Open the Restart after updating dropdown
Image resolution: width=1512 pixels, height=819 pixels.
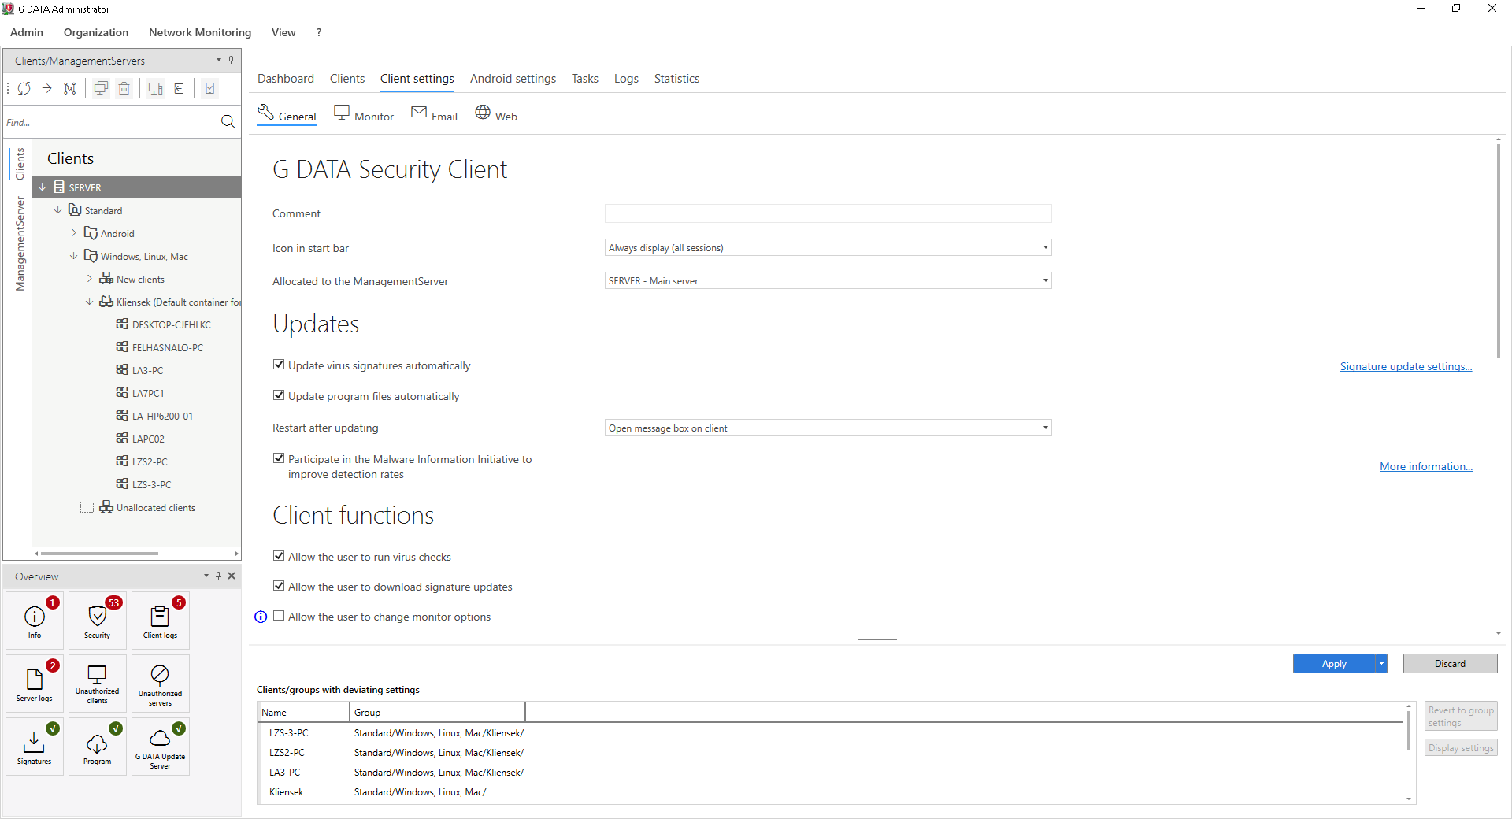828,428
